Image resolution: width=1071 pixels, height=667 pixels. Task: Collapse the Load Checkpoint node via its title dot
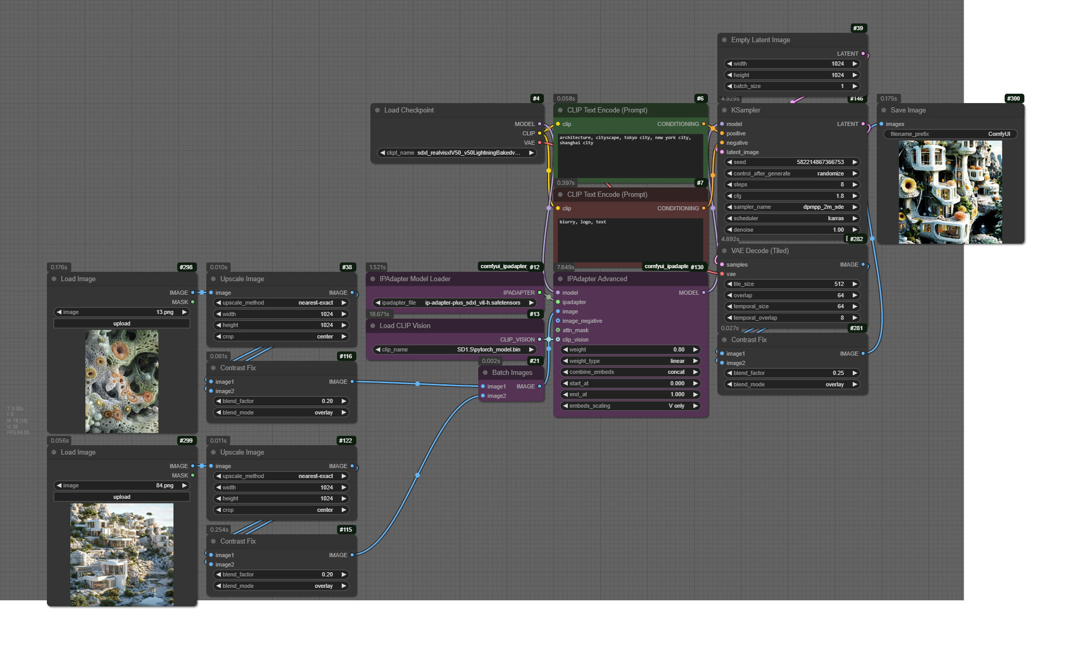click(x=377, y=110)
